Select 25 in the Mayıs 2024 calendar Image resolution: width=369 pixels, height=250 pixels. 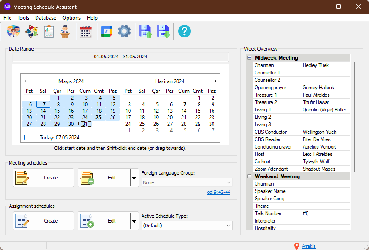tap(99, 117)
